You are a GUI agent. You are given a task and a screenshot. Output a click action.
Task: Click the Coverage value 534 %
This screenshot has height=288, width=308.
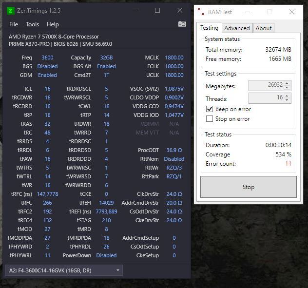click(x=283, y=154)
